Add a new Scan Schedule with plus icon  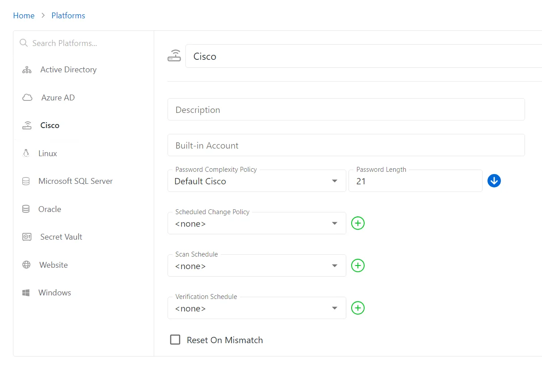pos(358,265)
